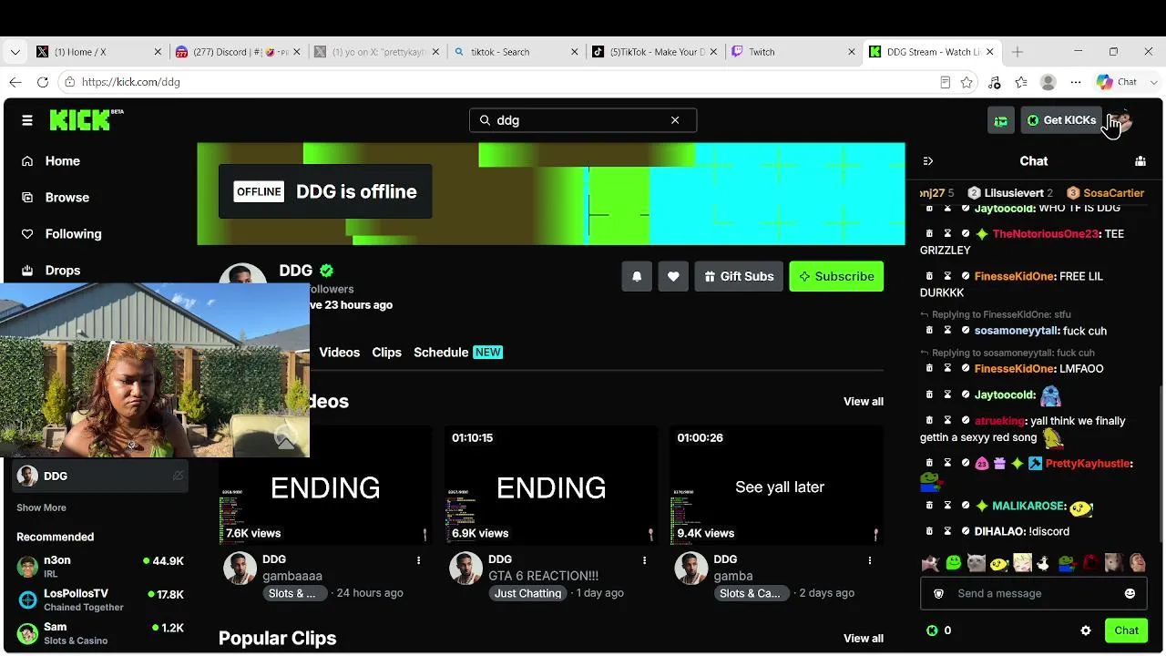Collapse the chat panel
The image size is (1166, 656).
pos(928,161)
